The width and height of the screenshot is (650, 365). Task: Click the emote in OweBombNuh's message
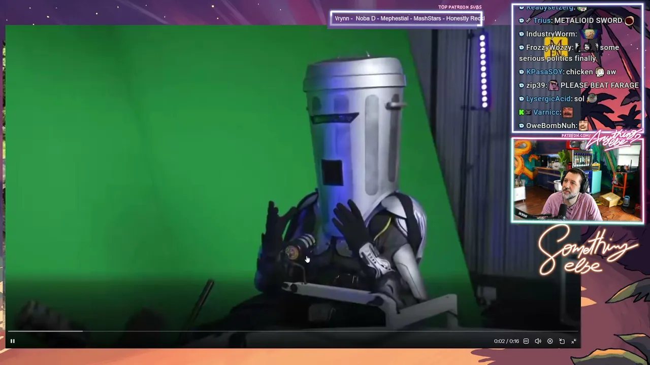[583, 125]
